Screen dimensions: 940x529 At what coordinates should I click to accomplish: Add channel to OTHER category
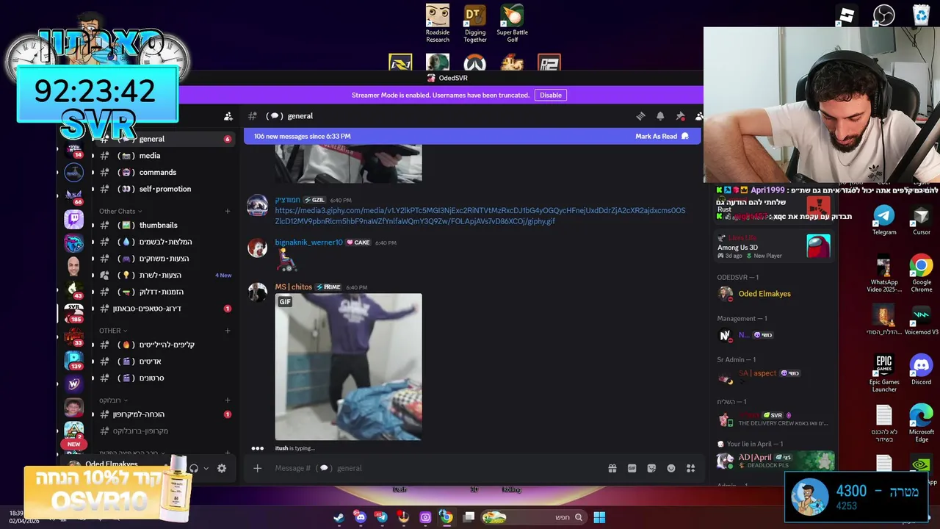227,331
